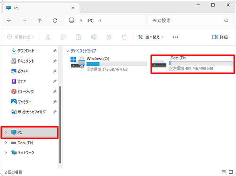Open ギャラリー in sidebar
This screenshot has height=176, width=236.
pyautogui.click(x=21, y=102)
